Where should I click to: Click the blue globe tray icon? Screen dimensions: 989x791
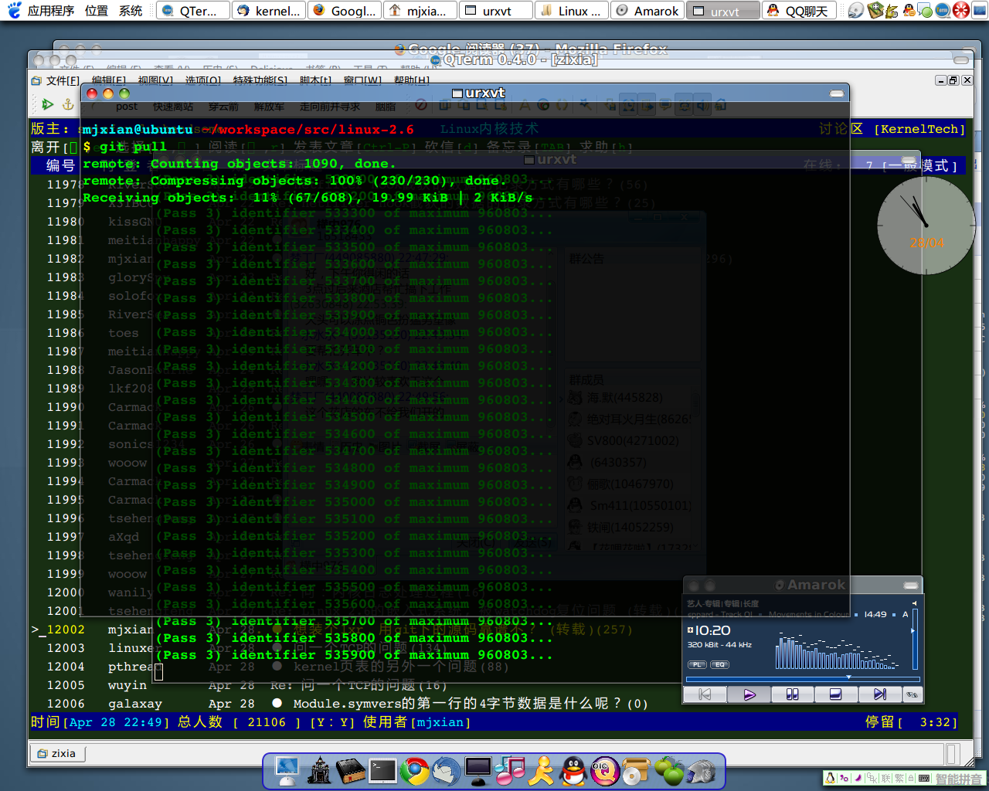coord(943,11)
